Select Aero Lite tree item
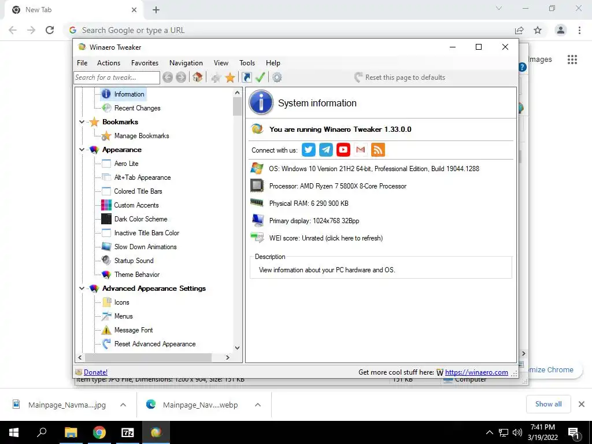The width and height of the screenshot is (592, 444). click(x=126, y=164)
